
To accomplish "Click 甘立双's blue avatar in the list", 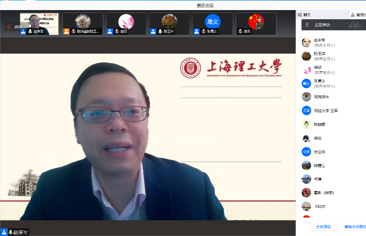I will [x=306, y=152].
